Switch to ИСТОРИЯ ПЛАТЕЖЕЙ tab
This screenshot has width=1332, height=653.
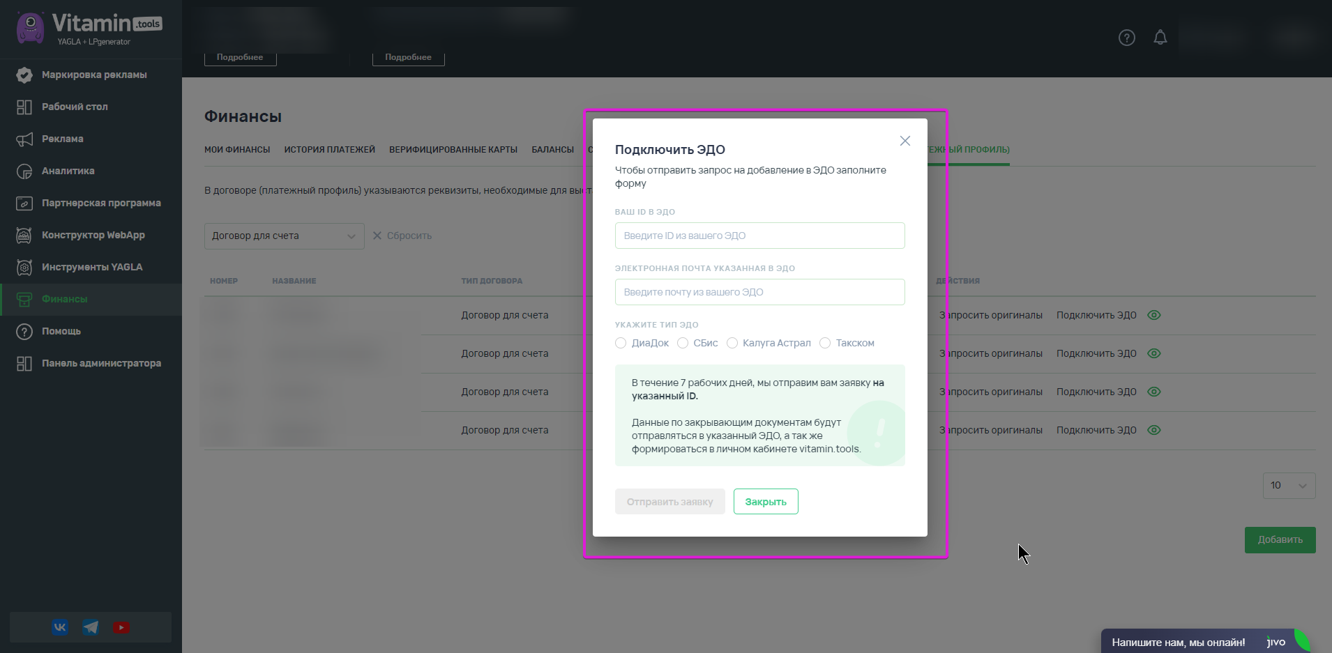pyautogui.click(x=330, y=150)
